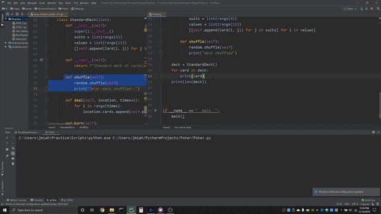Open Calculator from the taskbar
The height and width of the screenshot is (214, 381).
coord(141,210)
